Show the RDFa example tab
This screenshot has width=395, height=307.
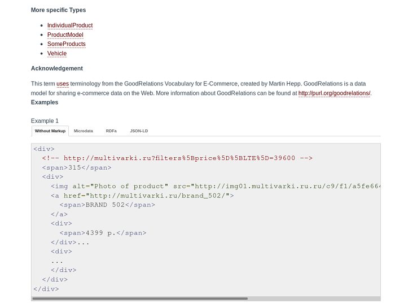[x=111, y=131]
